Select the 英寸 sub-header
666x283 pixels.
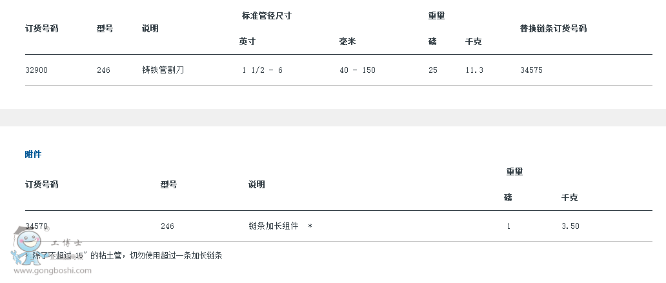[247, 42]
